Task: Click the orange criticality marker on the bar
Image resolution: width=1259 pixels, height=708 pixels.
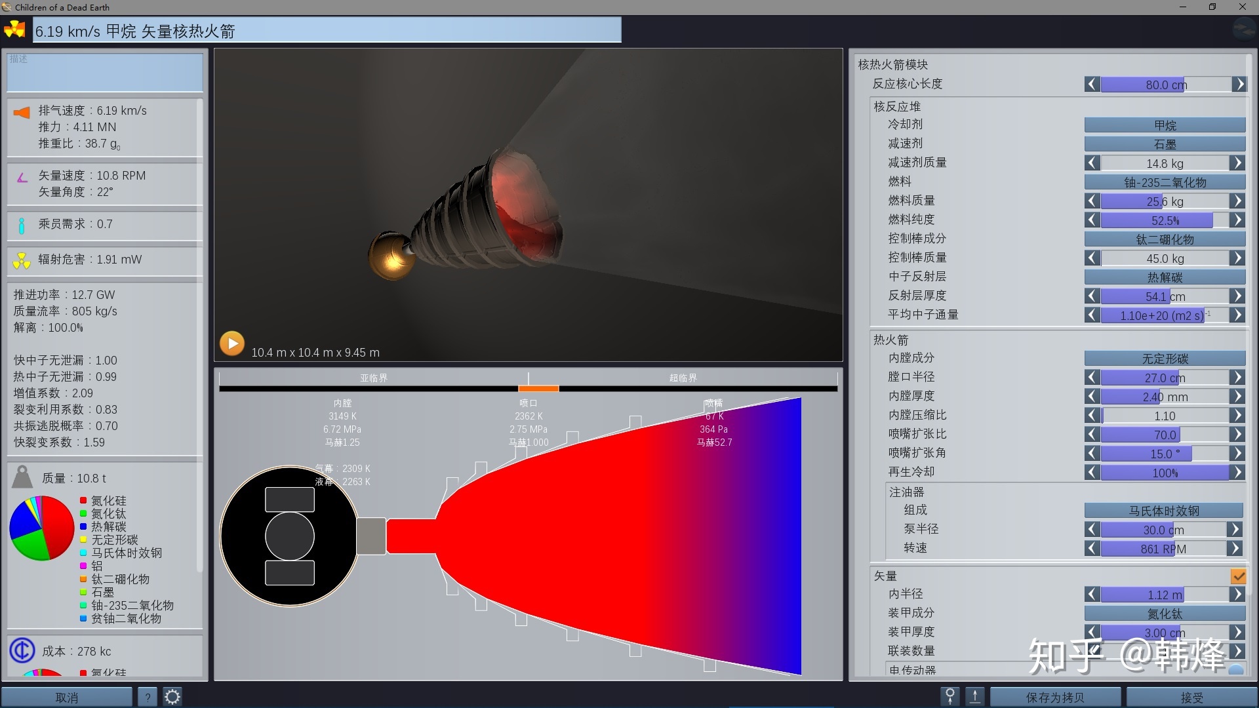Action: (x=538, y=388)
